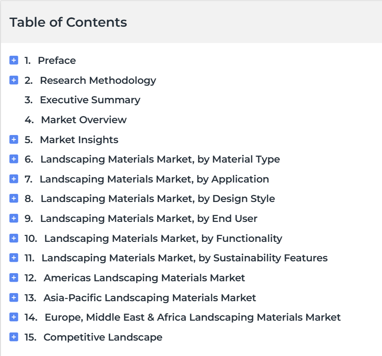
Task: Expand Europe, Middle East & Africa chapter
Action: click(x=14, y=317)
